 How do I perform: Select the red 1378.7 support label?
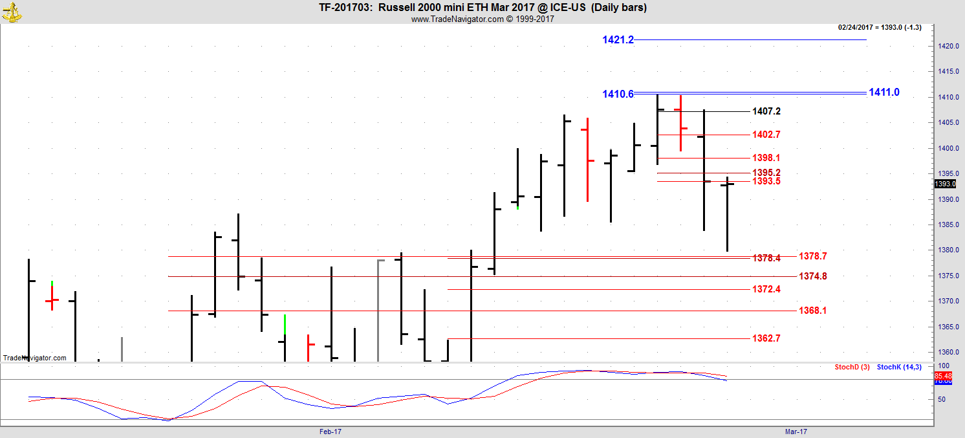tap(812, 257)
